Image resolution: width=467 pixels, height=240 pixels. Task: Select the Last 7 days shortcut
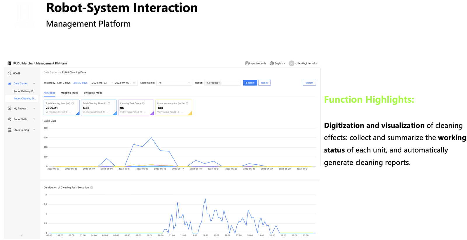click(64, 83)
